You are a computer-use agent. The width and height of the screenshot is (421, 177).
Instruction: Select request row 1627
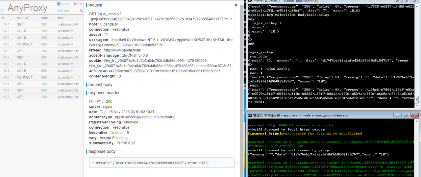41,90
